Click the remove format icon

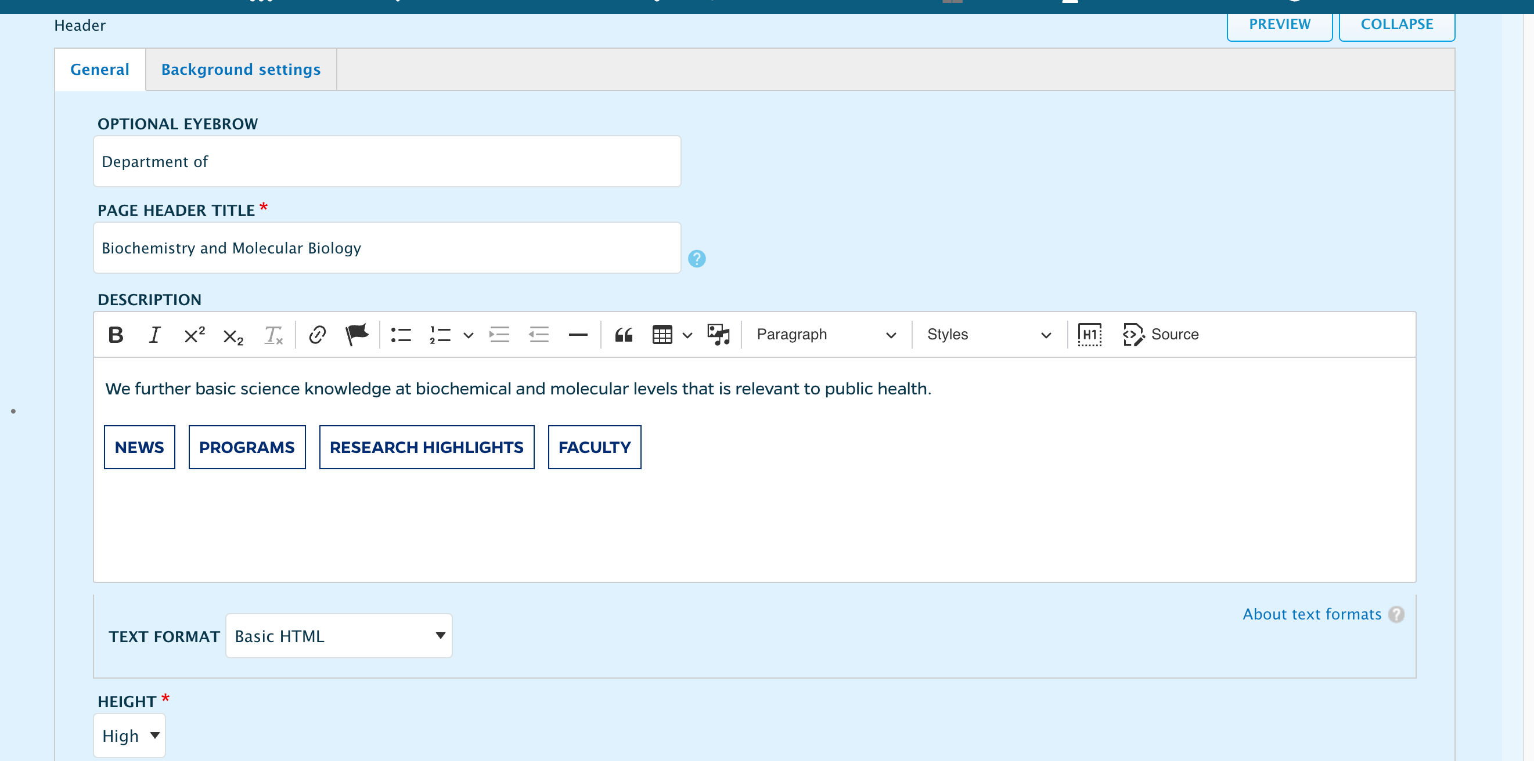(x=273, y=335)
